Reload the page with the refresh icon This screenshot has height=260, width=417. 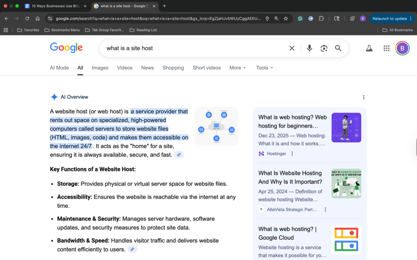[26, 18]
